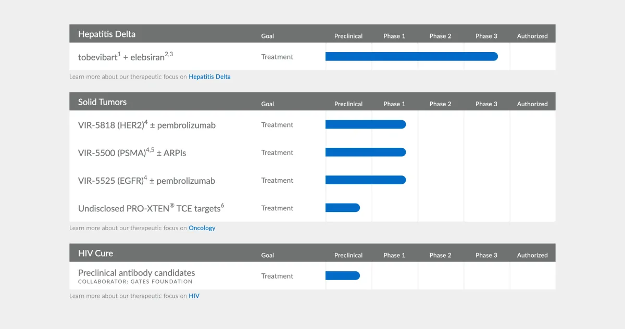
Task: Click the tobevibart Phase 3 progress bar
Action: click(x=411, y=57)
